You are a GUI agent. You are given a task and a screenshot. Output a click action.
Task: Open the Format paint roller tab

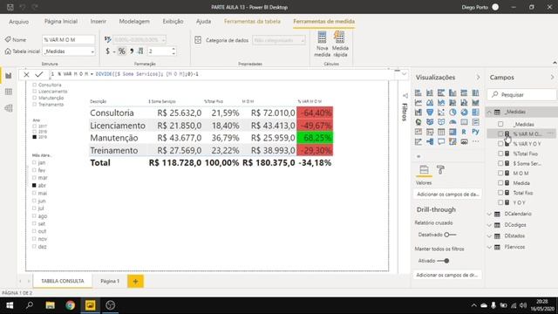coord(440,170)
